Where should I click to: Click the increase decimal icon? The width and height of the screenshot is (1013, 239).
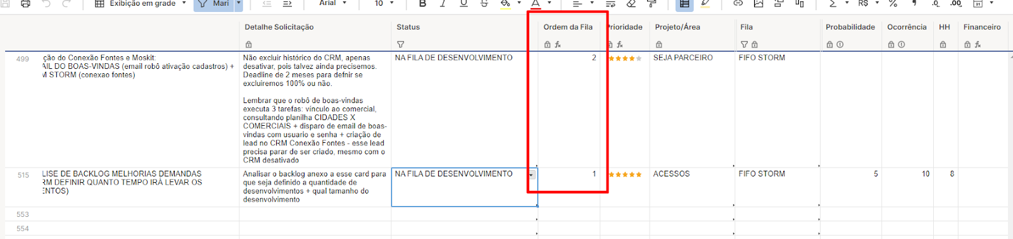point(956,3)
